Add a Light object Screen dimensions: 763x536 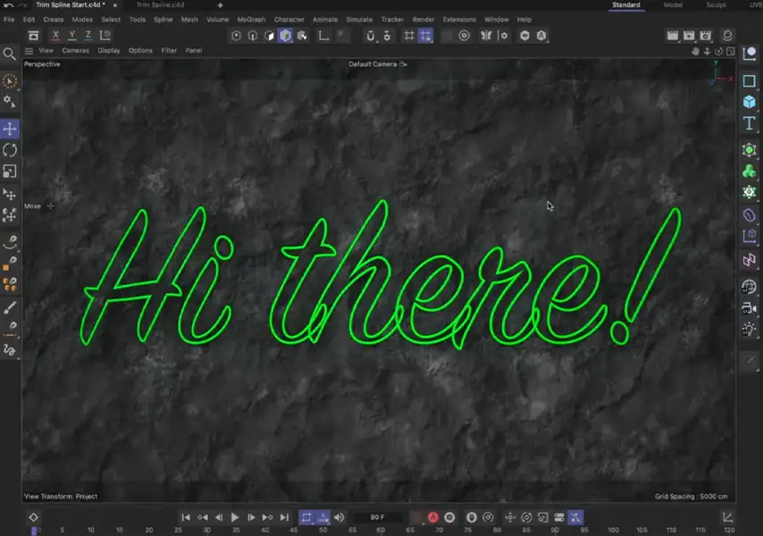(749, 330)
